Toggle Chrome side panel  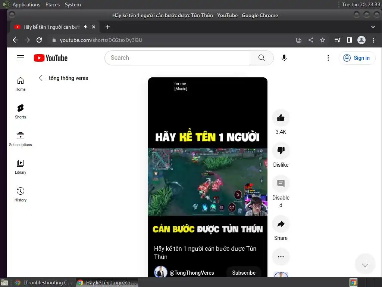(x=349, y=40)
